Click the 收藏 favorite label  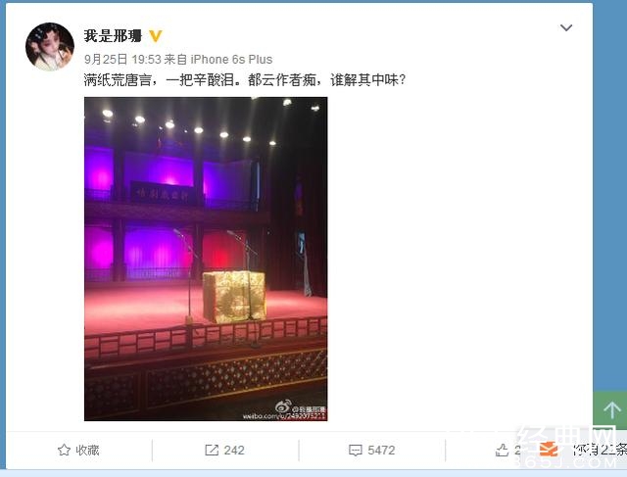pyautogui.click(x=87, y=451)
